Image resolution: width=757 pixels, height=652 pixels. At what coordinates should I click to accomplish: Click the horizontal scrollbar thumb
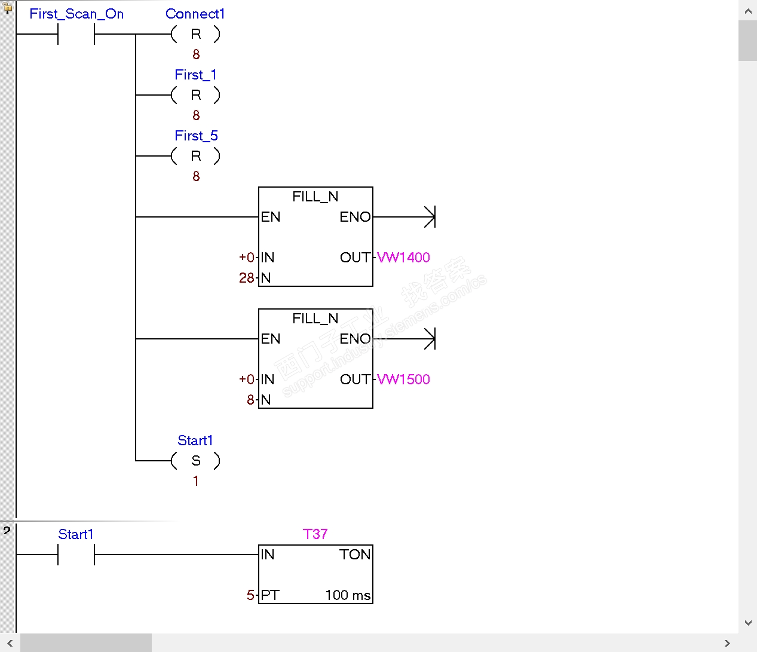86,643
